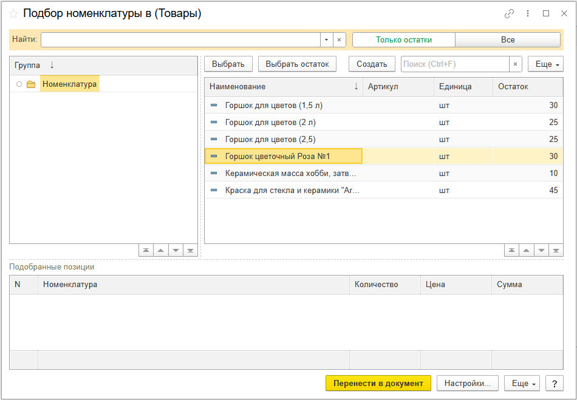Click remaining stock 45 for Краска для стекла
This screenshot has height=400, width=577.
click(x=553, y=190)
